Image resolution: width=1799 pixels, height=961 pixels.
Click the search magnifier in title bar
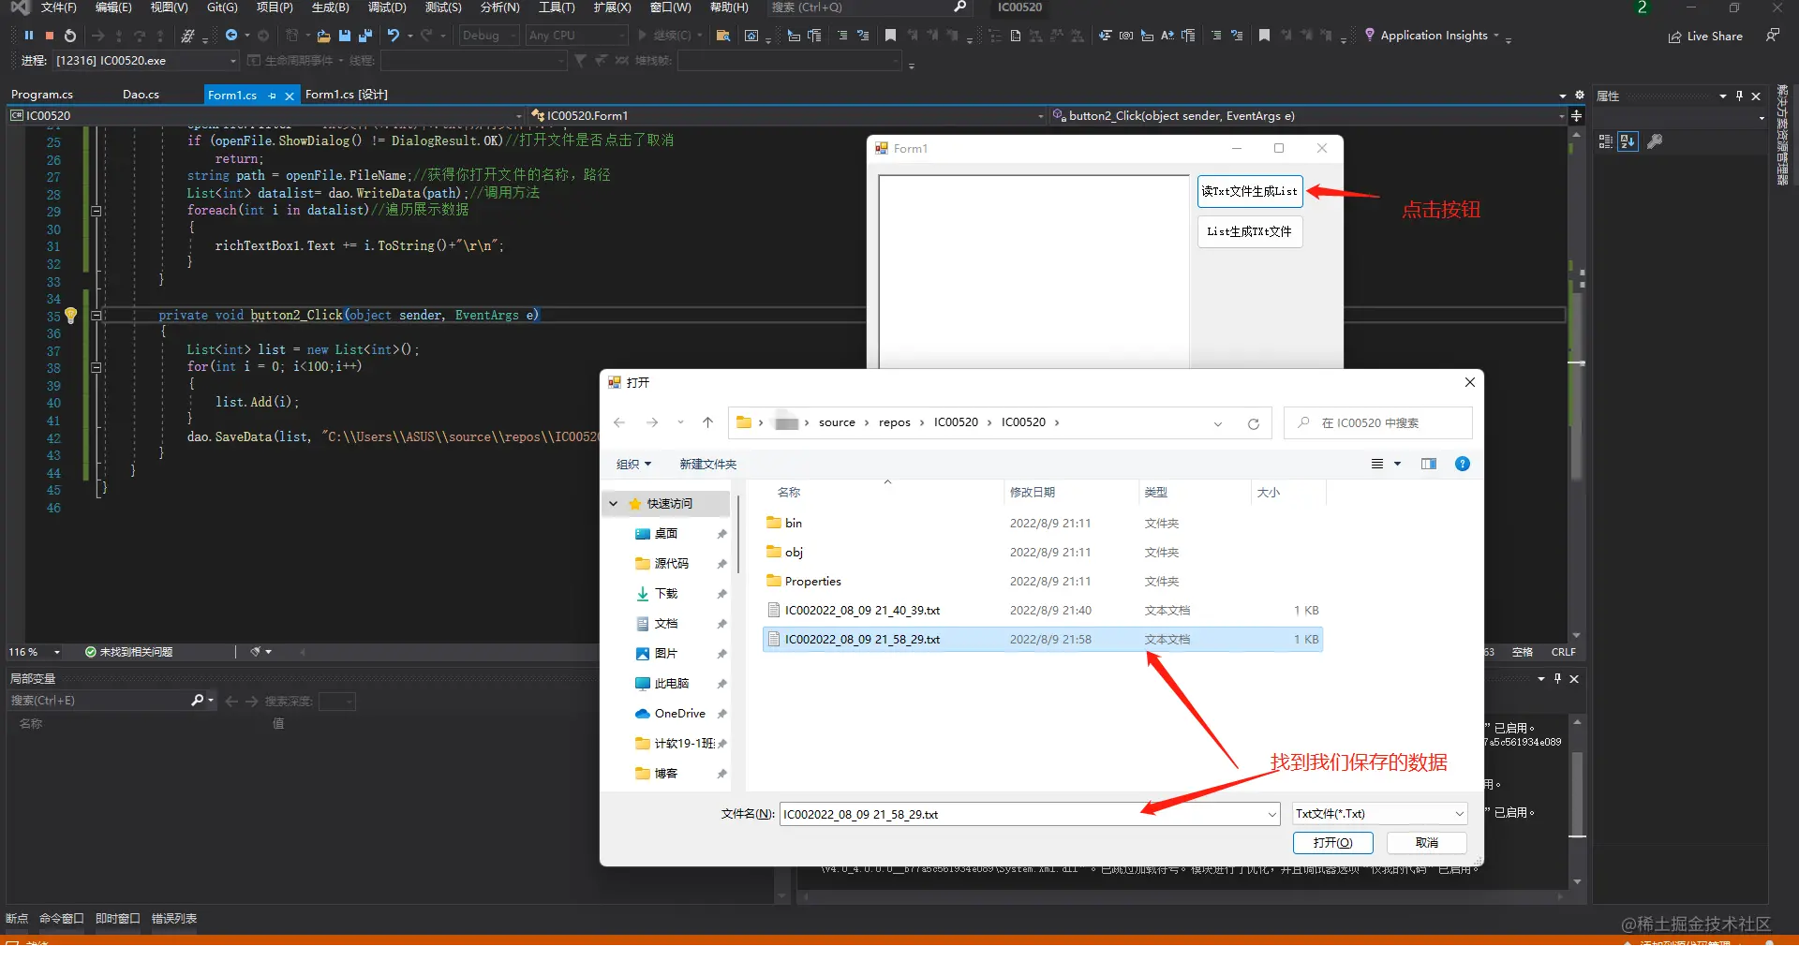(x=959, y=7)
